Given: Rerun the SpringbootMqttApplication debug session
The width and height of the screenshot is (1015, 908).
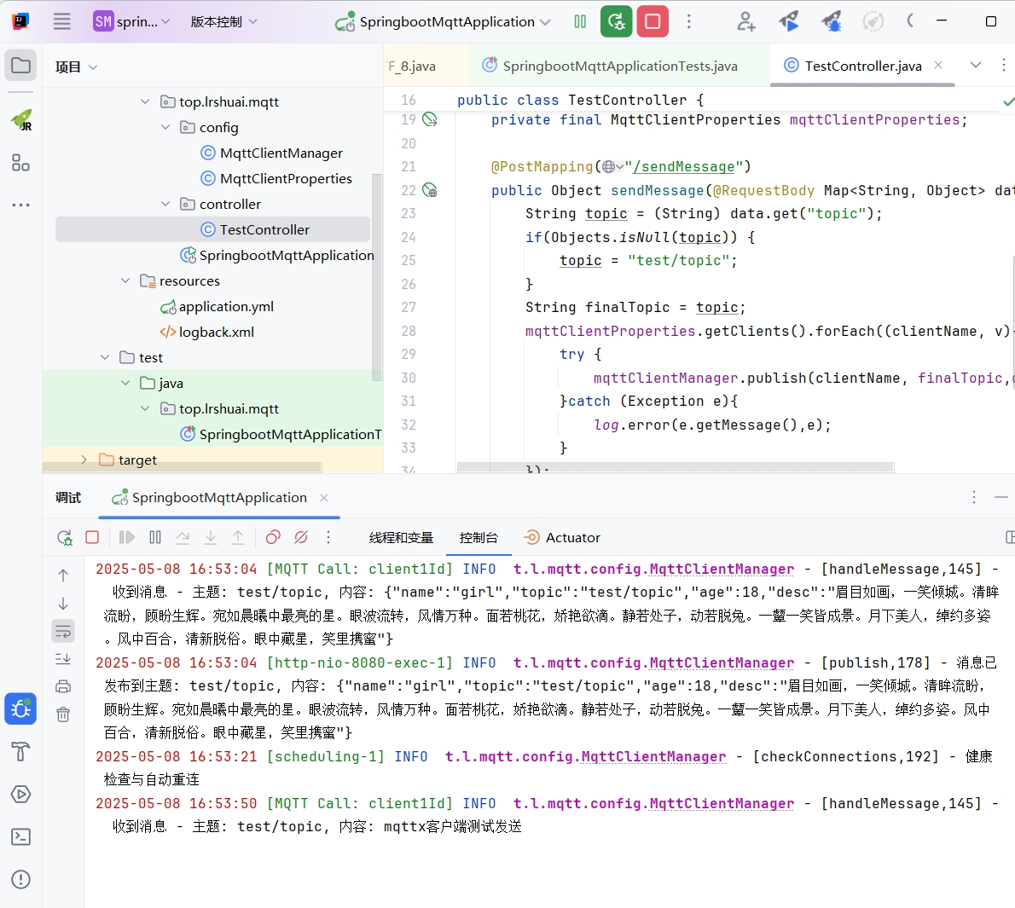Looking at the screenshot, I should [64, 538].
